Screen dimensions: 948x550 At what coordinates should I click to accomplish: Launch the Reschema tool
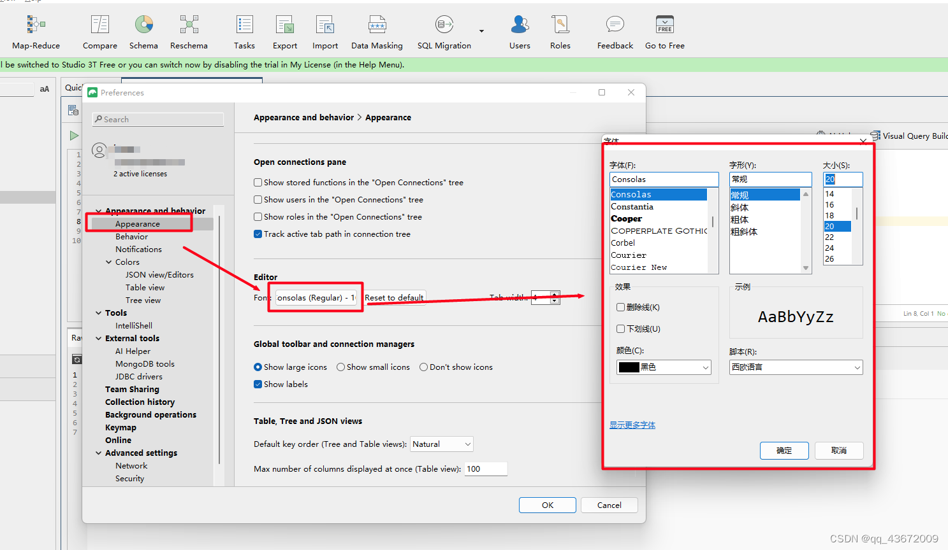(x=189, y=32)
